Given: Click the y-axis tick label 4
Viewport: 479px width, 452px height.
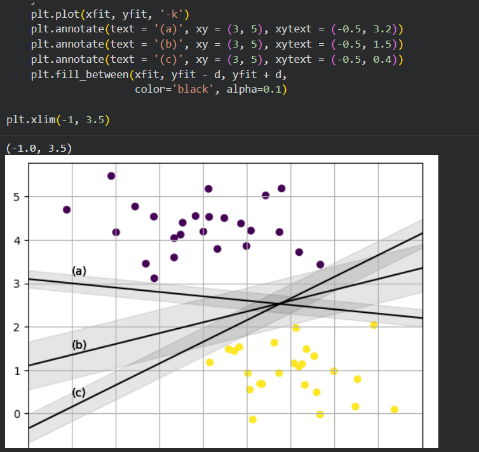Looking at the screenshot, I should (17, 241).
